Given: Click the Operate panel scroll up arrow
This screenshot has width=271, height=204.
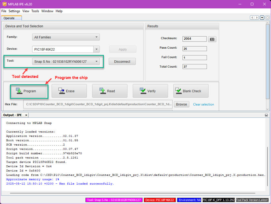Looking at the screenshot, I should pos(267,23).
